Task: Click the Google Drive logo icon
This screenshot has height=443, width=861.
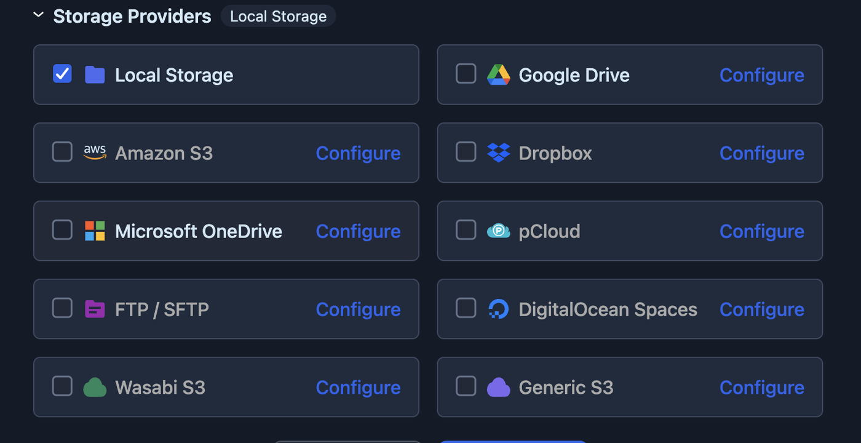Action: (499, 74)
